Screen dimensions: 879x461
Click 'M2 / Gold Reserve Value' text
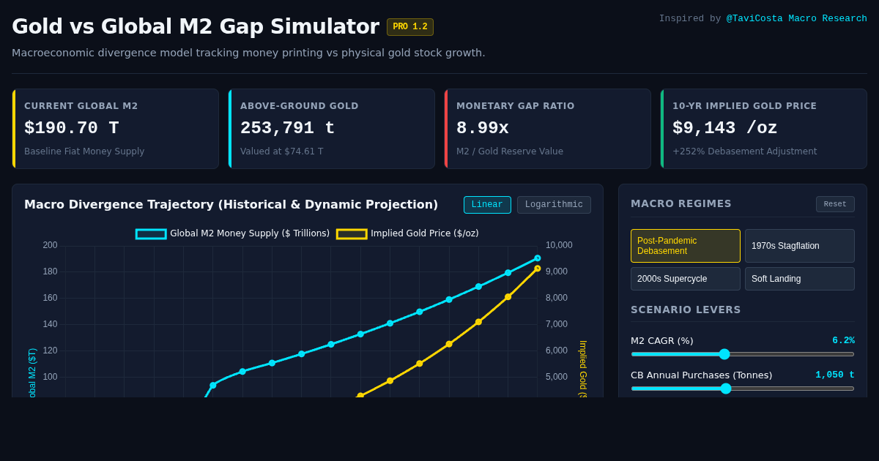coord(510,151)
